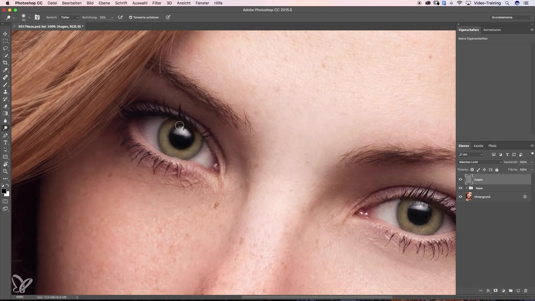The width and height of the screenshot is (535, 301).
Task: Open the Deckkraft opacity dropdown arrow
Action: 532,162
